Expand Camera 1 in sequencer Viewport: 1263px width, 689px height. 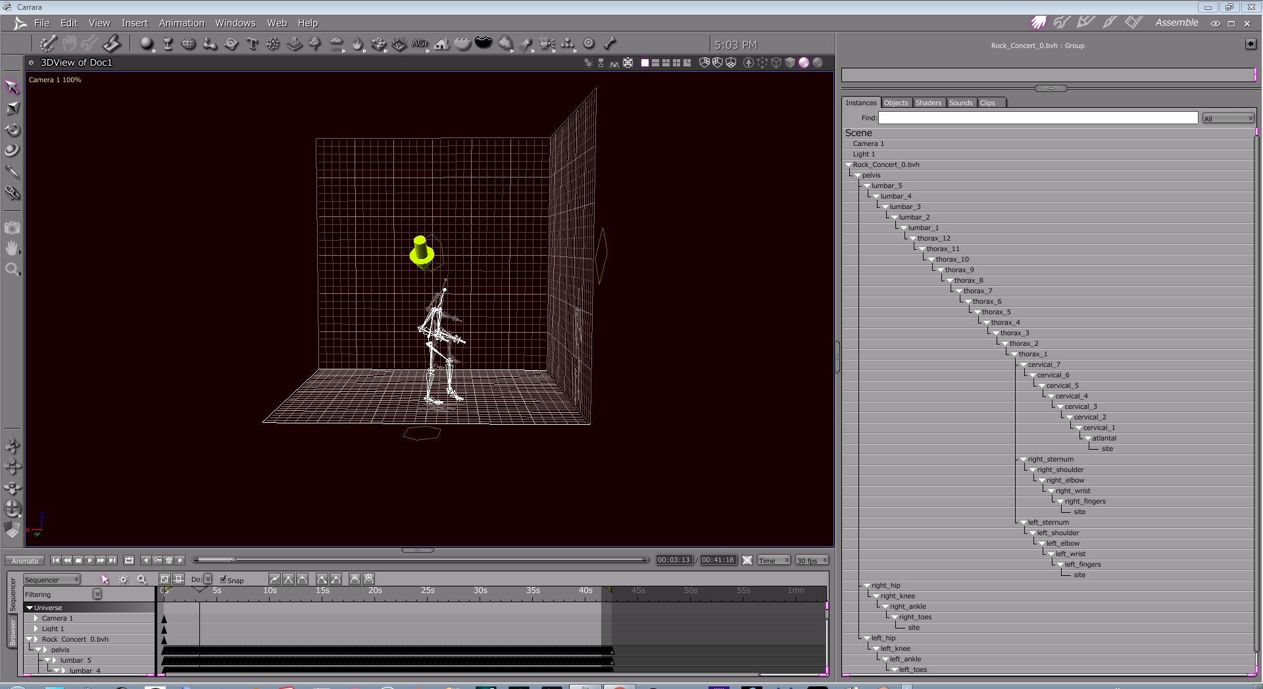tap(36, 619)
